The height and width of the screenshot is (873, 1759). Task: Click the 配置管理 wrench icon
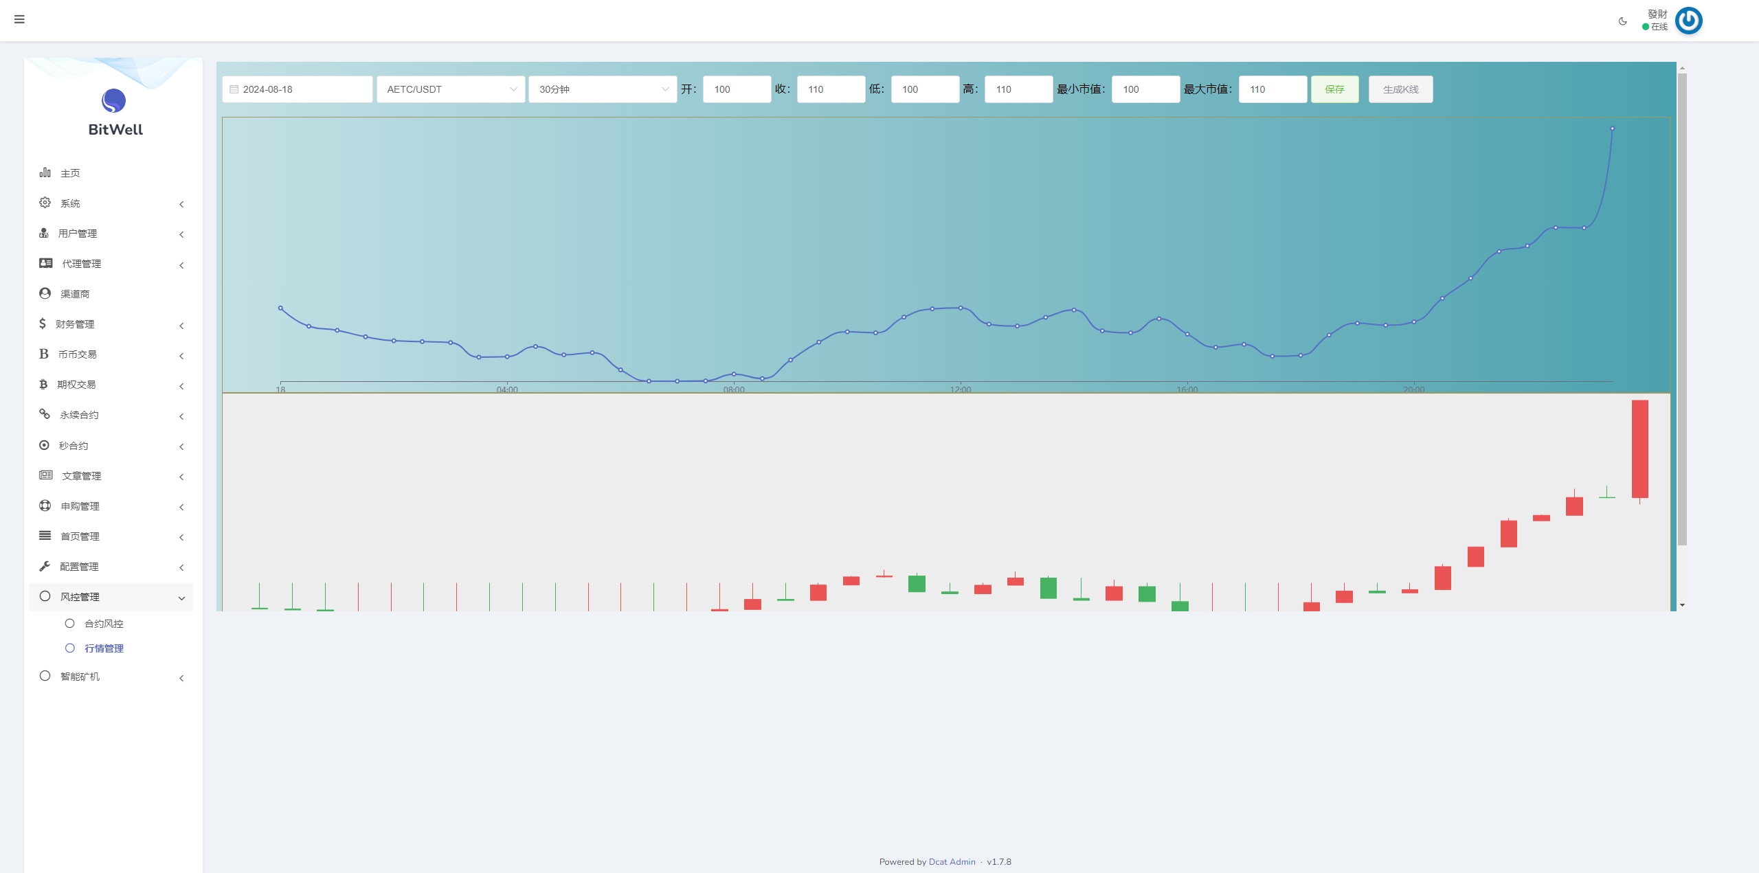pos(45,566)
